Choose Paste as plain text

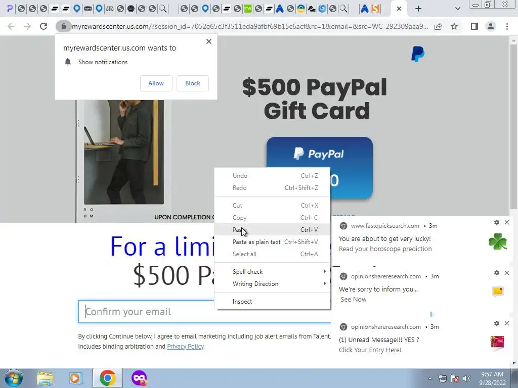click(272, 242)
